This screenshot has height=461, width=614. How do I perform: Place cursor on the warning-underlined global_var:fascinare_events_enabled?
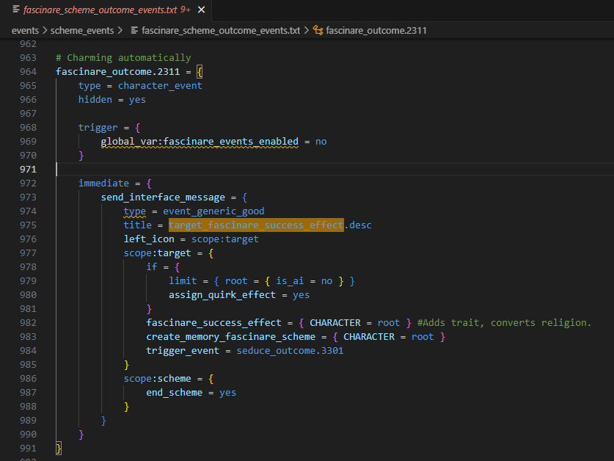tap(200, 142)
